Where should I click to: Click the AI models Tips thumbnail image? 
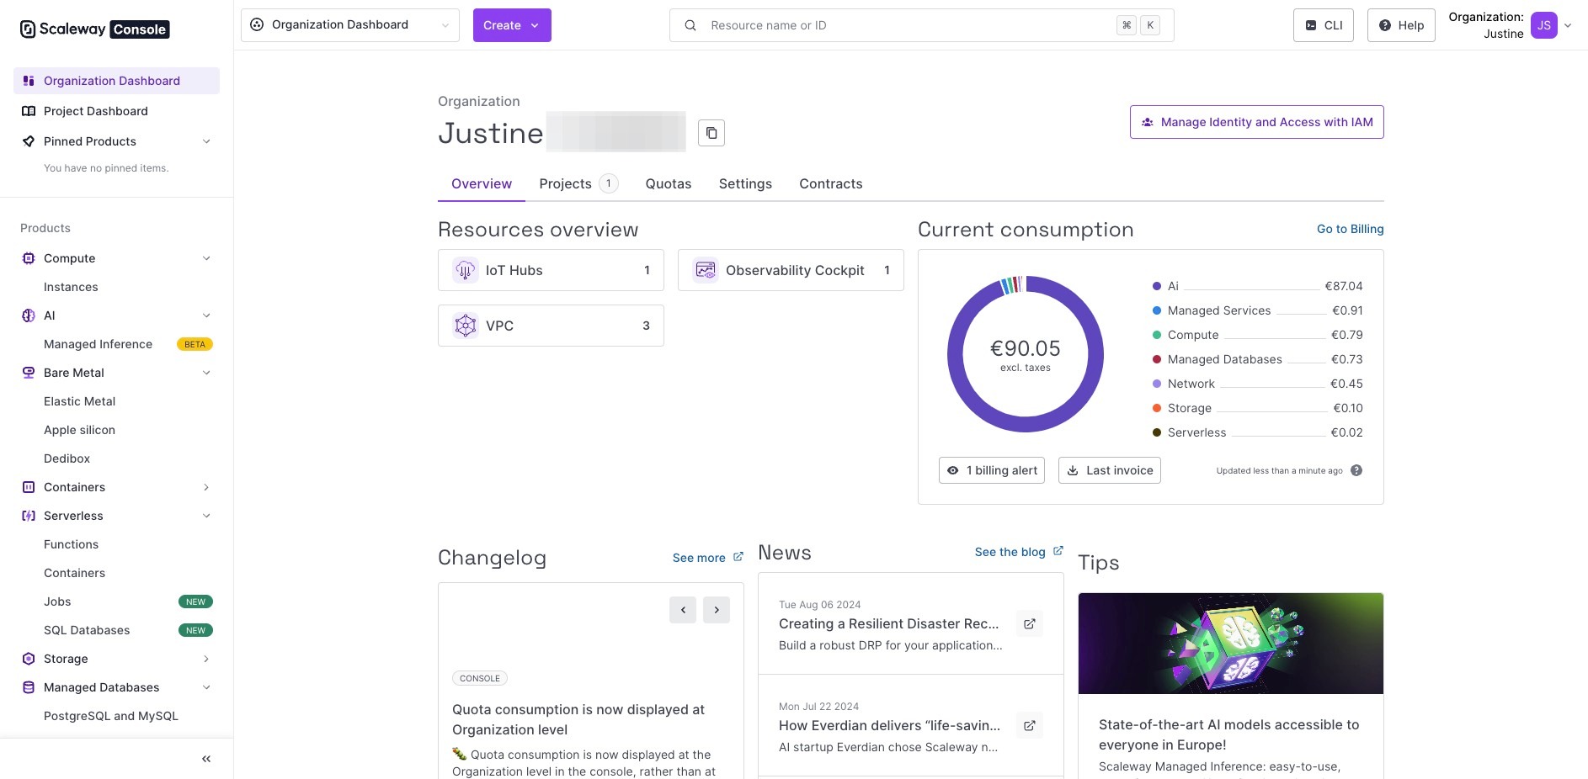pos(1231,644)
